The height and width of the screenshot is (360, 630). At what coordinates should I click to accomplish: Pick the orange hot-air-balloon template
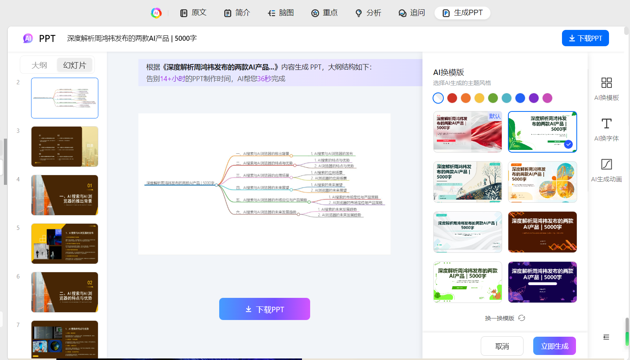[543, 182]
